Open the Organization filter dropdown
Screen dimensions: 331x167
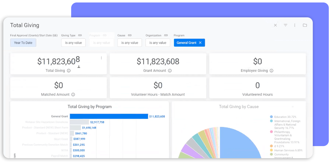point(158,43)
